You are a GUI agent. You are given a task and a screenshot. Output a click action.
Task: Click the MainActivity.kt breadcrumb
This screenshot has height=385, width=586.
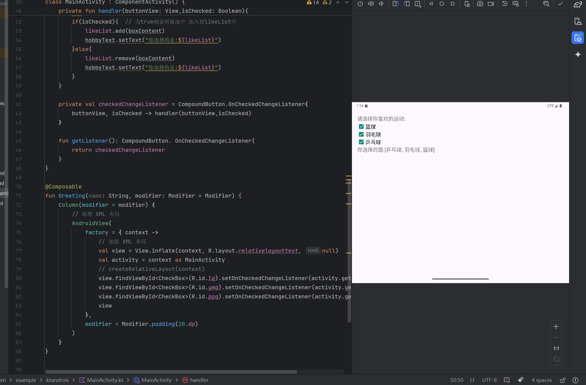click(101, 380)
